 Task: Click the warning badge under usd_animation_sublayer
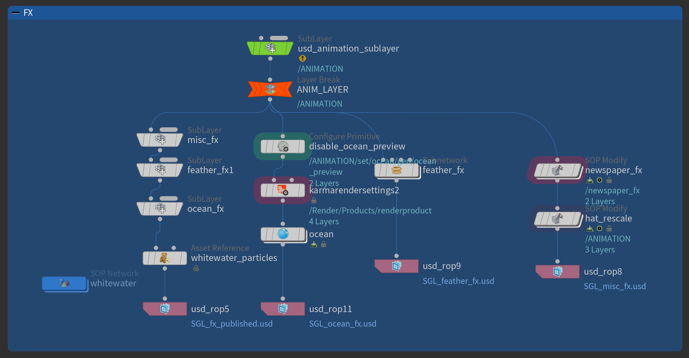point(303,58)
